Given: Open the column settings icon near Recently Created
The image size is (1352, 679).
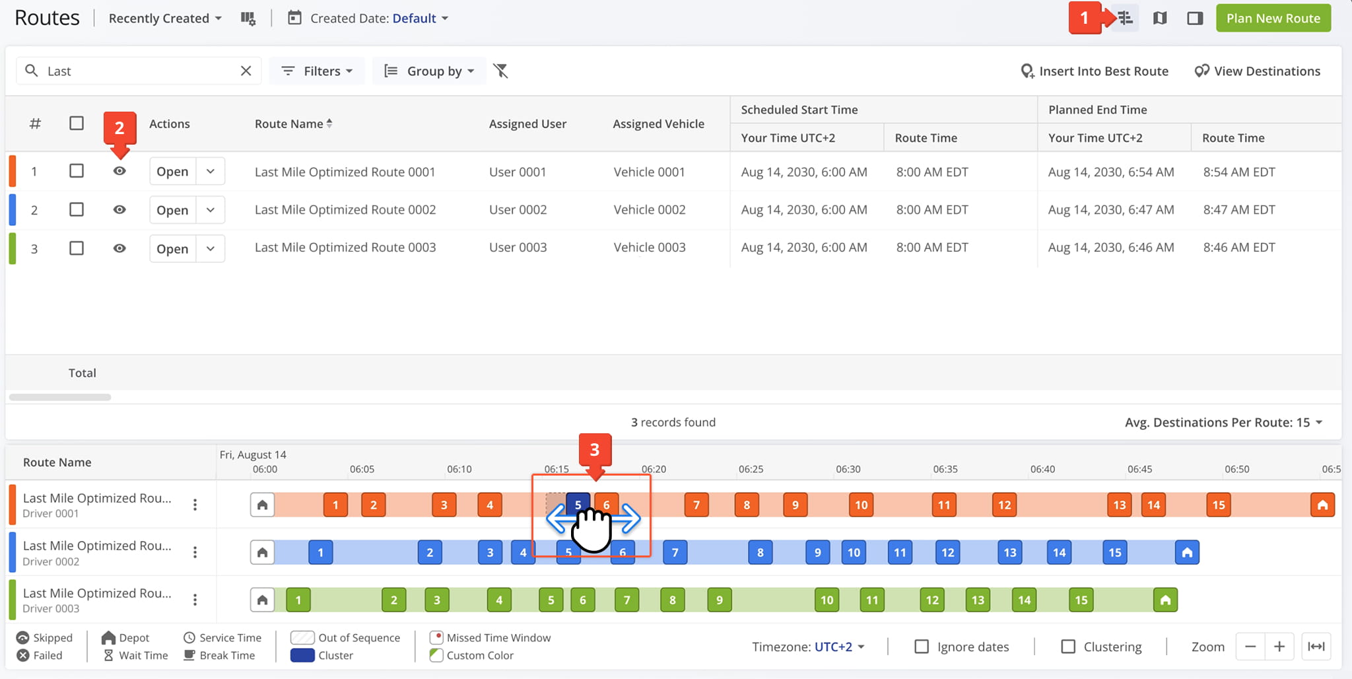Looking at the screenshot, I should (x=248, y=18).
